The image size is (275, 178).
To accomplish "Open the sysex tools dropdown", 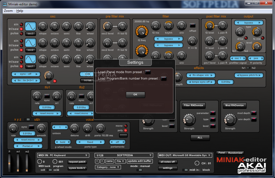I will [x=77, y=168].
